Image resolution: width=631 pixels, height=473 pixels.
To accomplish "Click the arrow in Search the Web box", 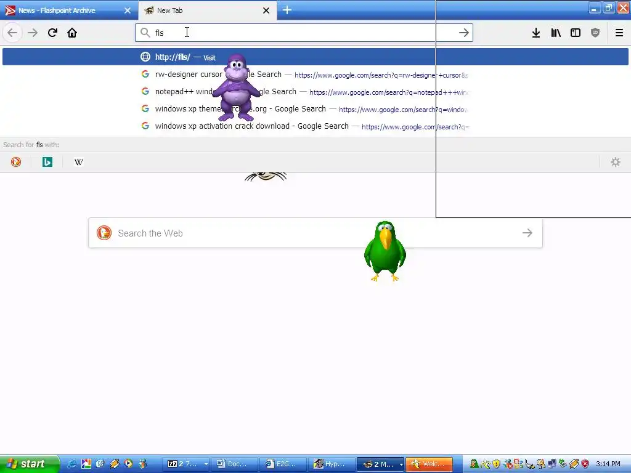I will point(527,233).
